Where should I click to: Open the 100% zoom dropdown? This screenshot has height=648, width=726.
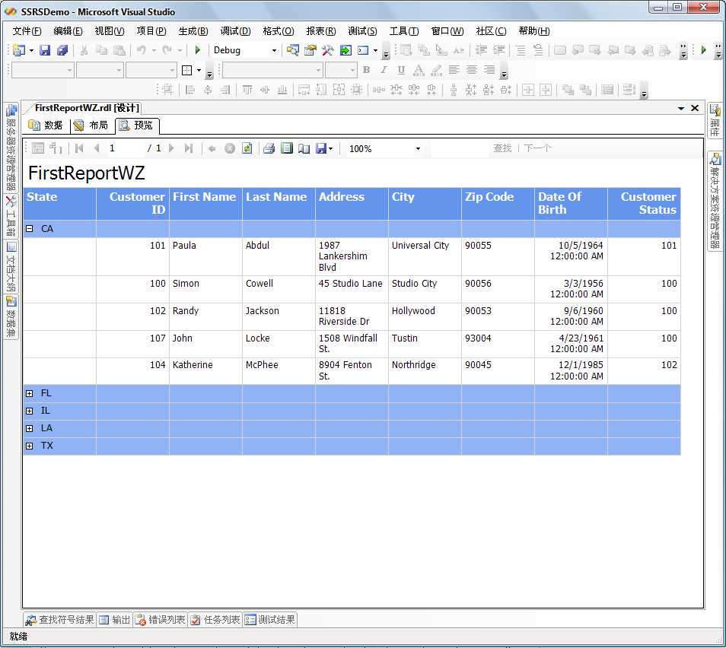418,148
